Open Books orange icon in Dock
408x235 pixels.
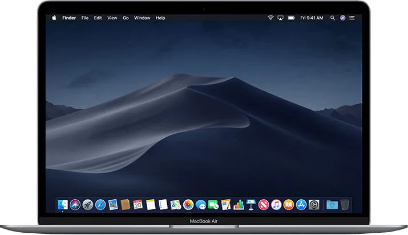click(x=289, y=205)
